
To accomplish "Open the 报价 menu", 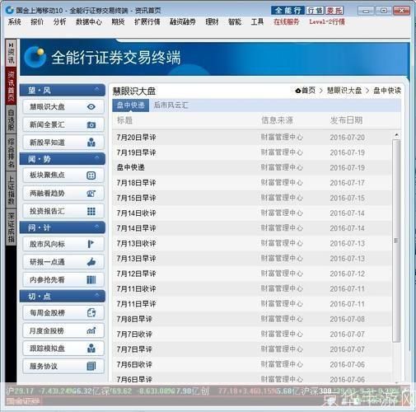I will point(37,21).
